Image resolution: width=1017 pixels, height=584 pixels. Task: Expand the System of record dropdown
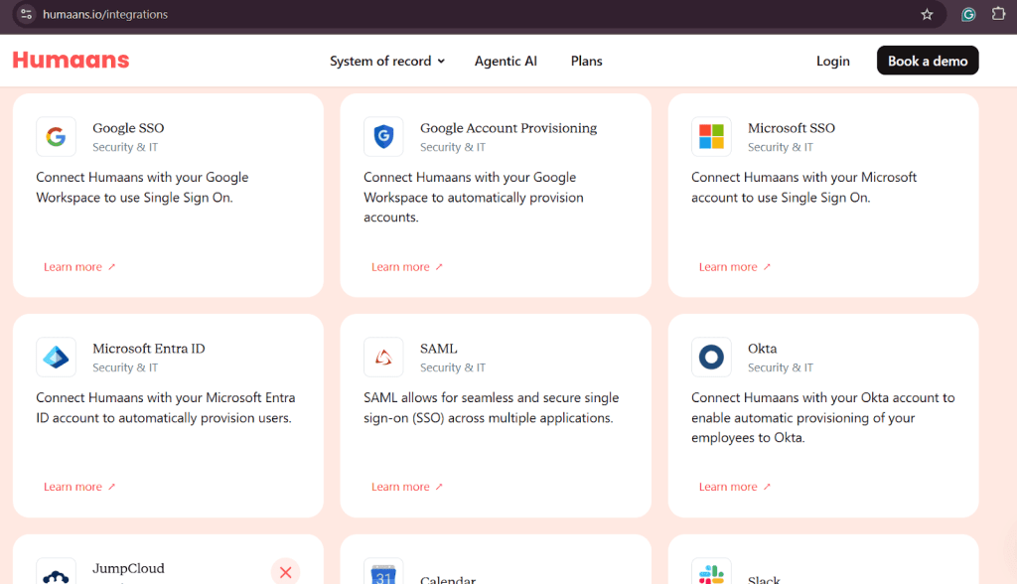[x=386, y=61]
